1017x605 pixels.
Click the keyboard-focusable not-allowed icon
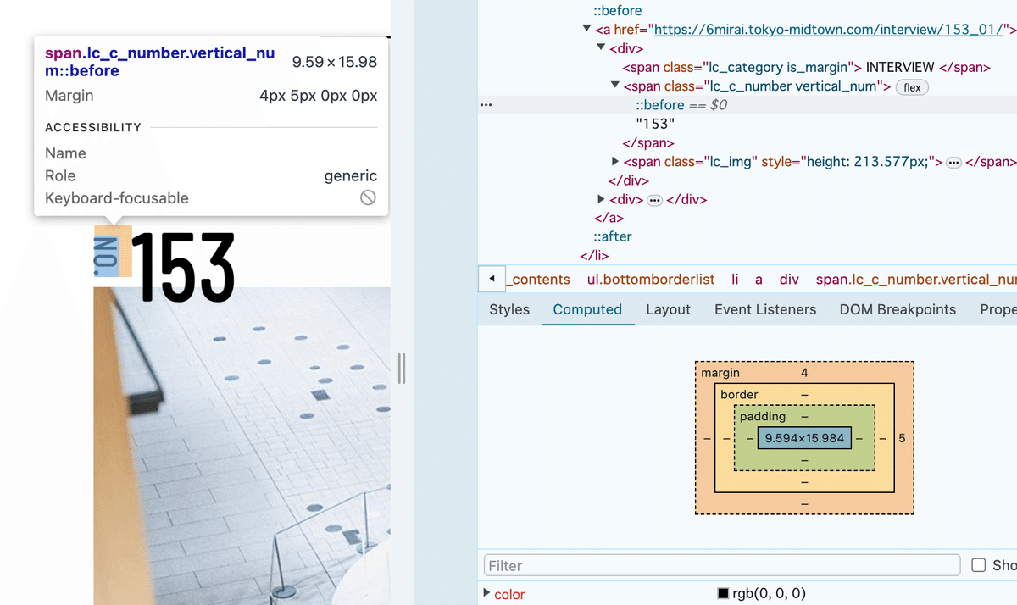pyautogui.click(x=368, y=197)
